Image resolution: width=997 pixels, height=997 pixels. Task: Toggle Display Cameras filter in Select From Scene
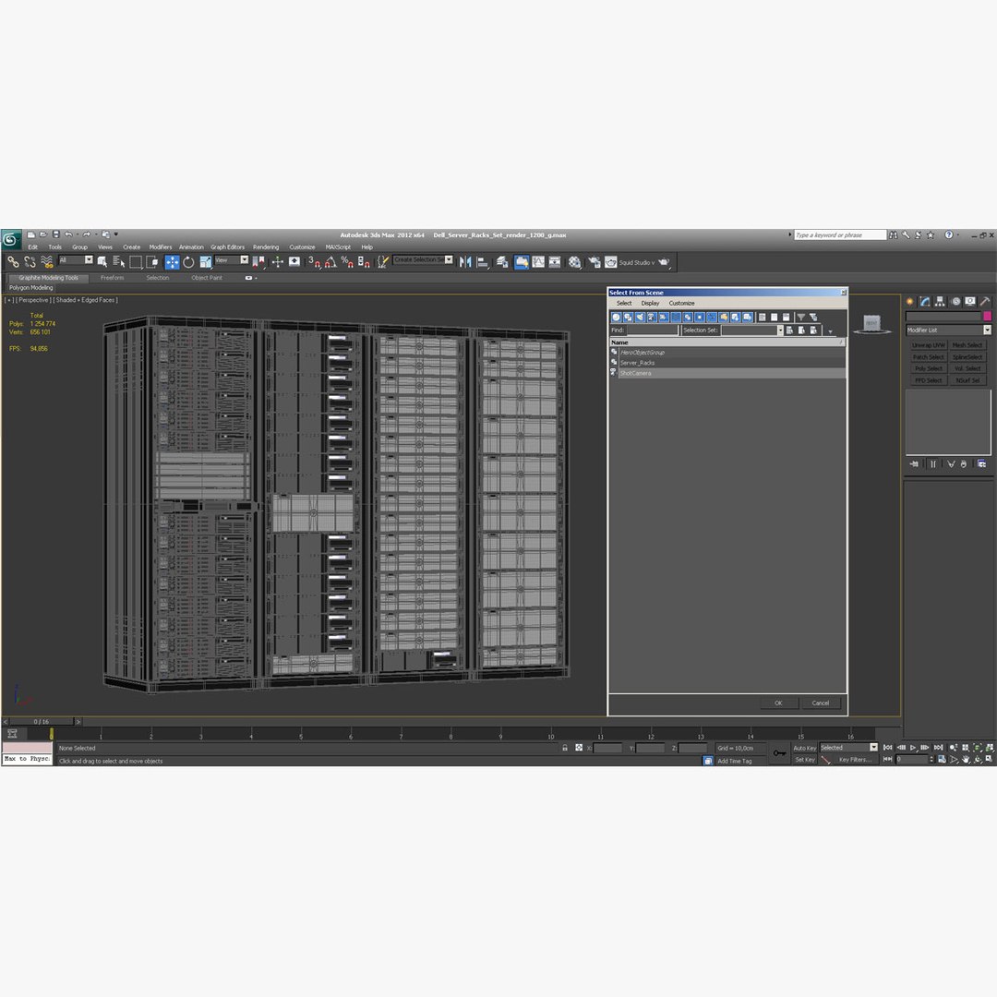point(652,317)
